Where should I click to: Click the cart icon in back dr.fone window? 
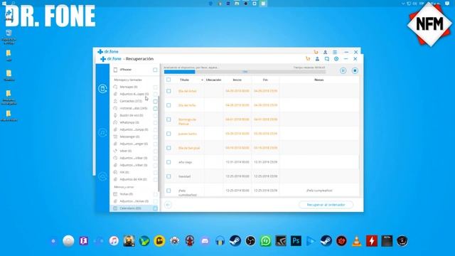(316, 52)
